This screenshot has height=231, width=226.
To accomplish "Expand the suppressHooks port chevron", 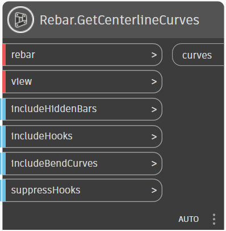I will point(154,191).
